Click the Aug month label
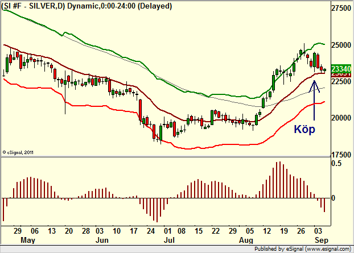The image size is (354, 253). coord(246,240)
